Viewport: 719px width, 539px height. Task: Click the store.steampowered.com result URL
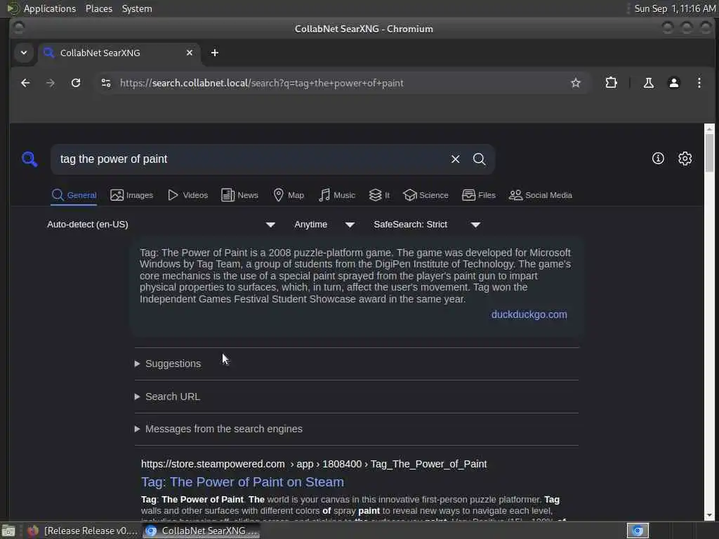[x=314, y=464]
